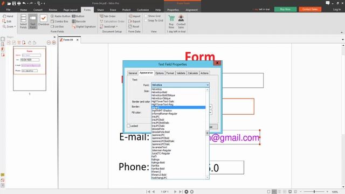Select the Hand tool
Viewport: 345px width, 194px height.
click(x=8, y=16)
